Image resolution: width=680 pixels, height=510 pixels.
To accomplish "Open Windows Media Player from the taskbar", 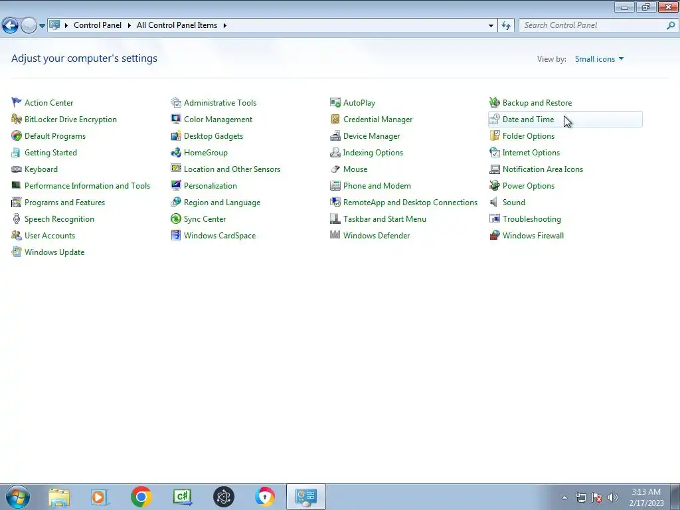I will pyautogui.click(x=100, y=497).
